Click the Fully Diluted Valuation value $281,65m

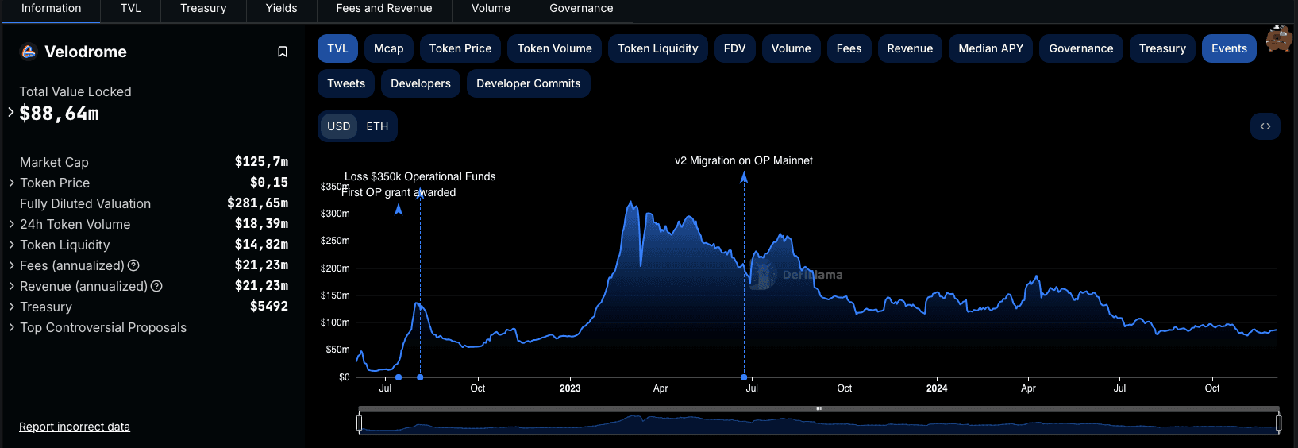(x=258, y=203)
